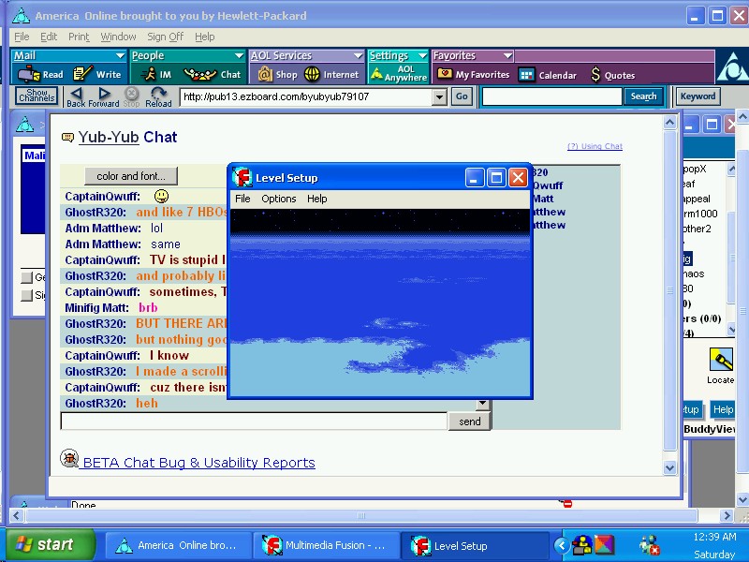Open the URL address history dropdown
This screenshot has height=562, width=749.
(x=439, y=97)
